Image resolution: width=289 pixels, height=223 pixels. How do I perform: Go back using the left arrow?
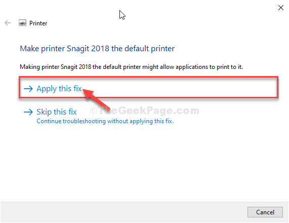8,23
